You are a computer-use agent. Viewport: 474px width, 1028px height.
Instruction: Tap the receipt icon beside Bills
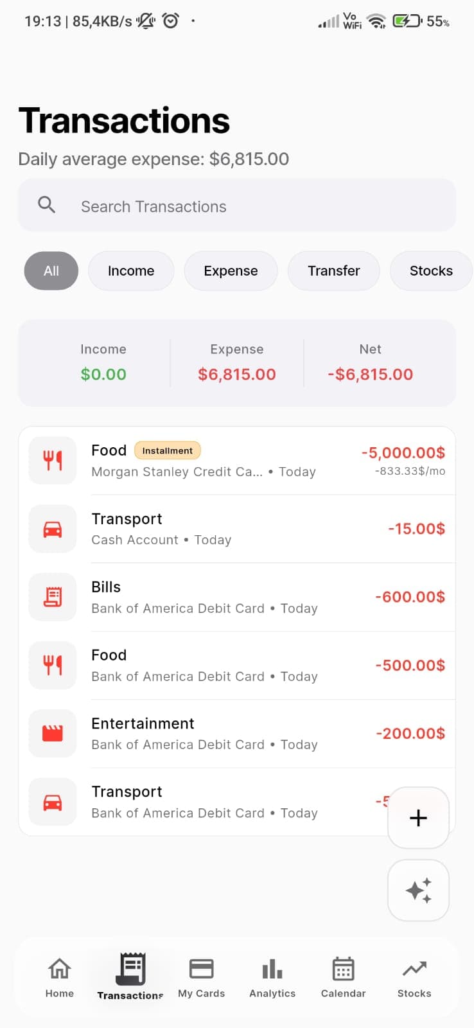tap(53, 597)
